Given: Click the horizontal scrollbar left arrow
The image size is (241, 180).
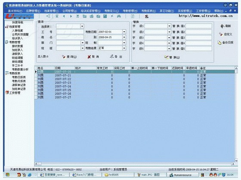Looking at the screenshot, I should pyautogui.click(x=37, y=164).
